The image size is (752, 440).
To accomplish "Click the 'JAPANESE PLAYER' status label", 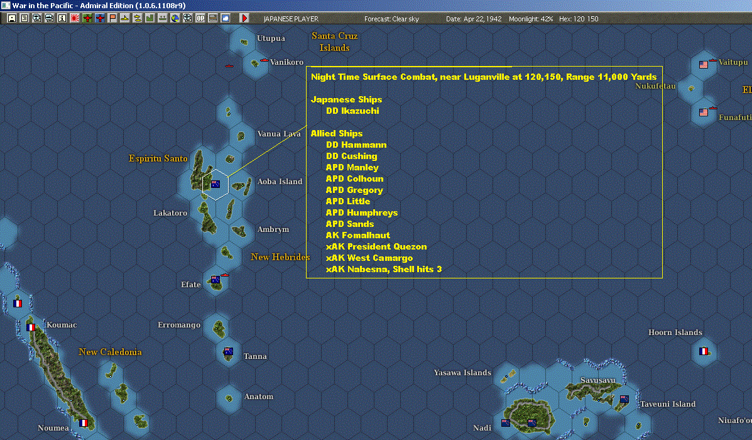I will click(291, 19).
